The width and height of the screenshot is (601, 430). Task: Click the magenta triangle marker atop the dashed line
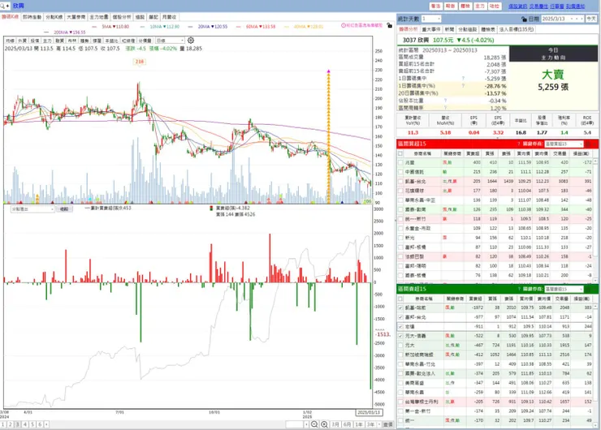[x=328, y=71]
